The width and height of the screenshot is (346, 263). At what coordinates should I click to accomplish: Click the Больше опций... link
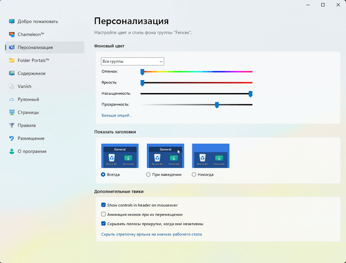pyautogui.click(x=117, y=115)
